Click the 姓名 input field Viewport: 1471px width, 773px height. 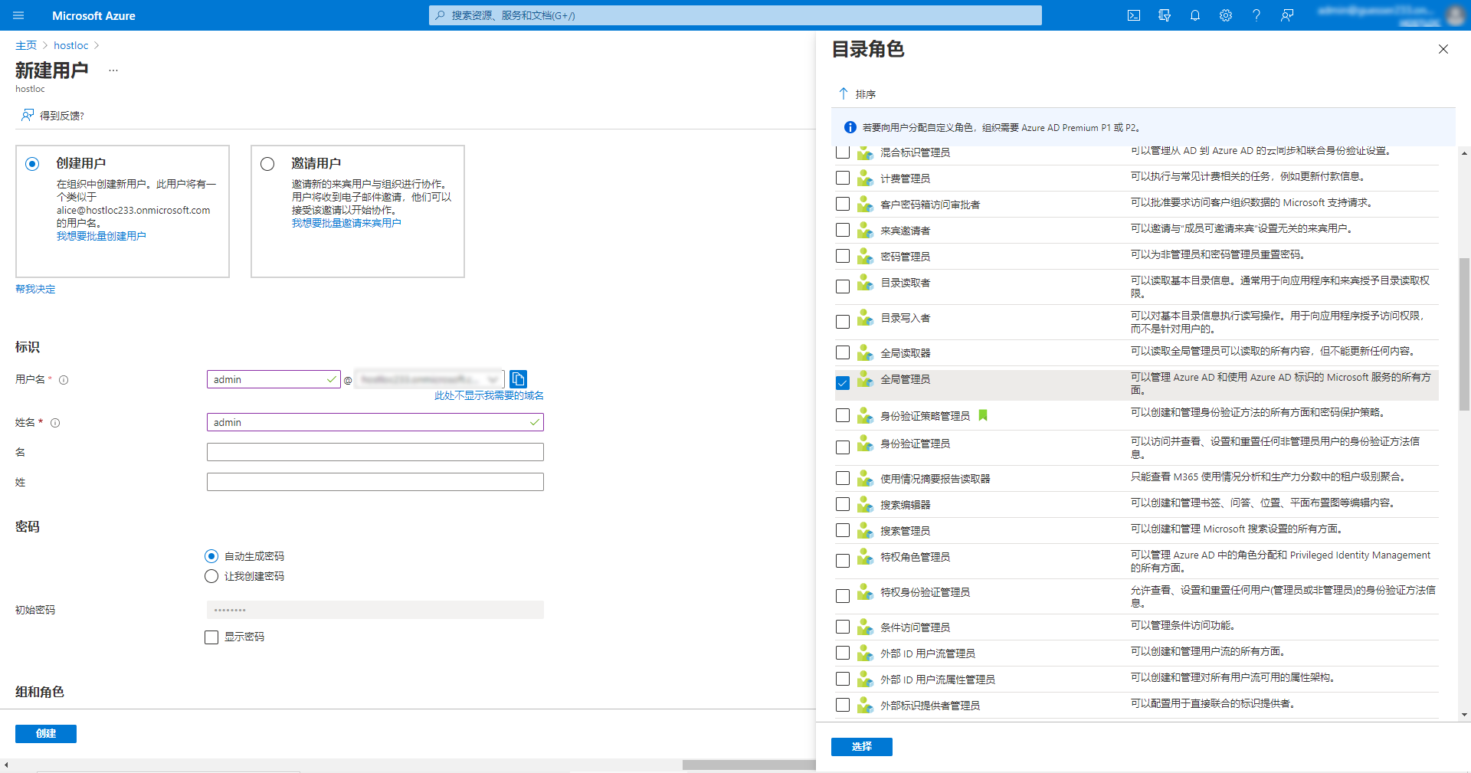[x=375, y=422]
